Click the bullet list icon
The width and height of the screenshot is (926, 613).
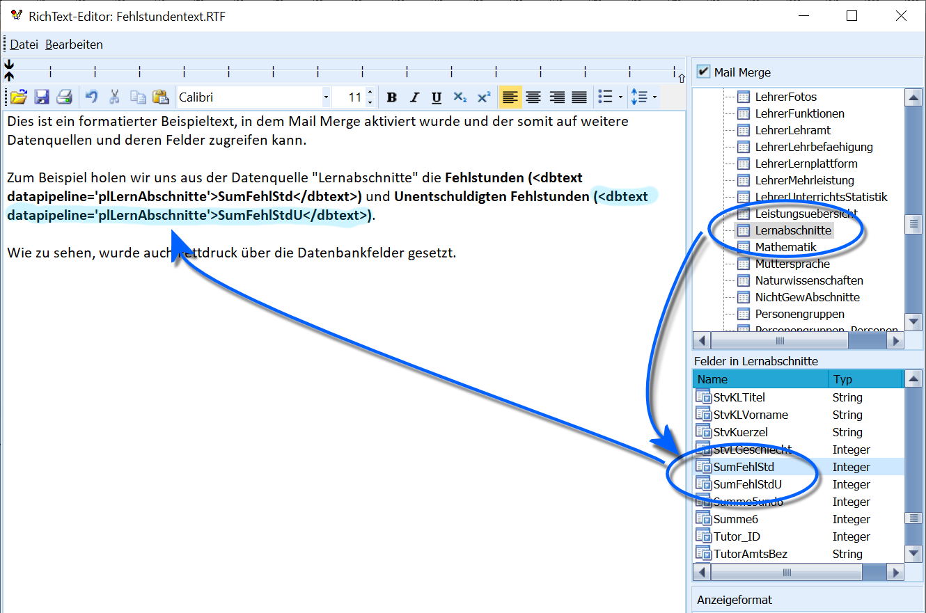tap(606, 97)
